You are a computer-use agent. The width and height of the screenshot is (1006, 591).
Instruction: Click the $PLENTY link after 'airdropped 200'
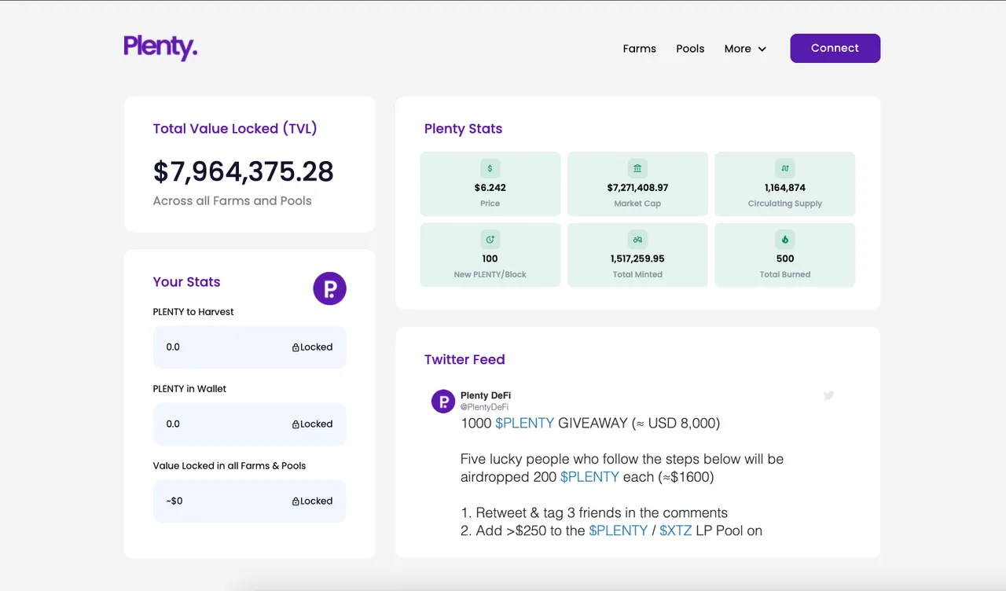(x=589, y=477)
